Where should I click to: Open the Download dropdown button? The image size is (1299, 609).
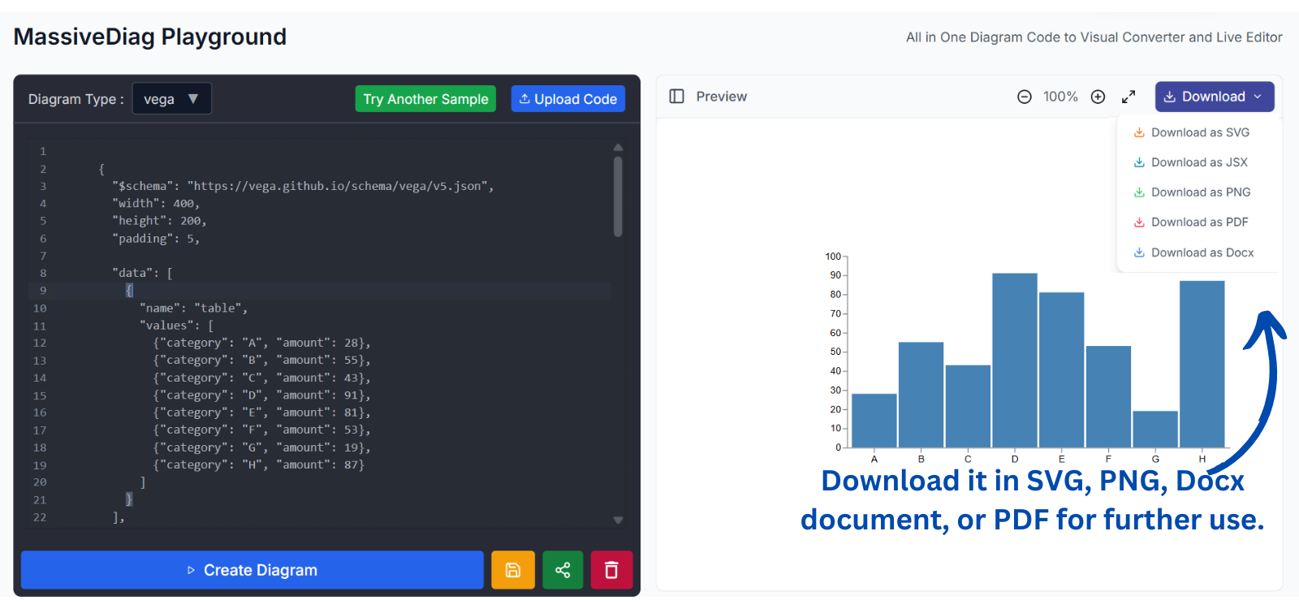click(x=1215, y=97)
